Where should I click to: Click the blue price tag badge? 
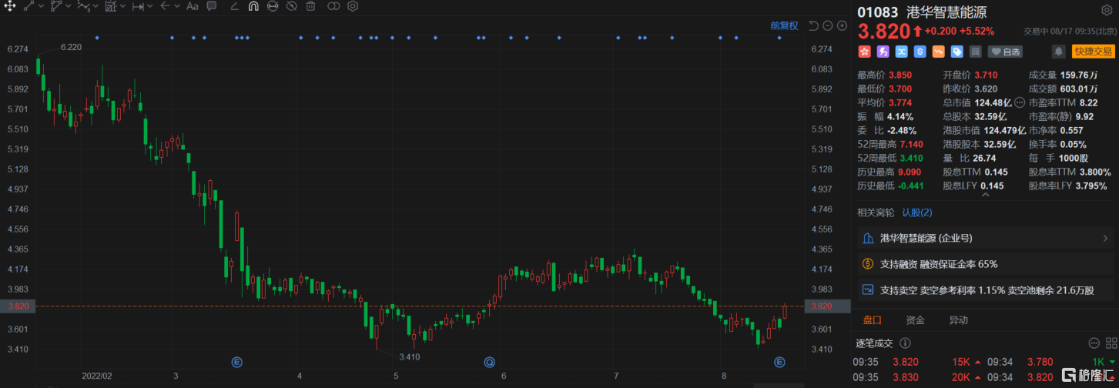click(957, 52)
